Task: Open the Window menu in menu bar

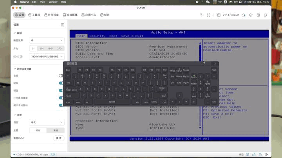Action: 53,2
